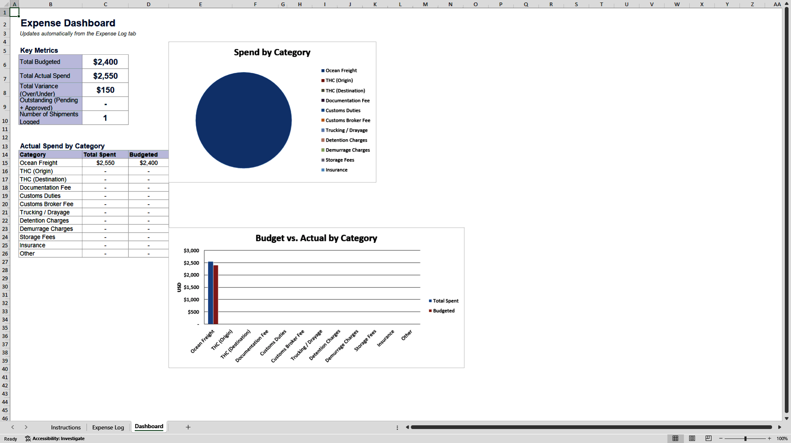
Task: Select column B header
Action: (x=50, y=4)
